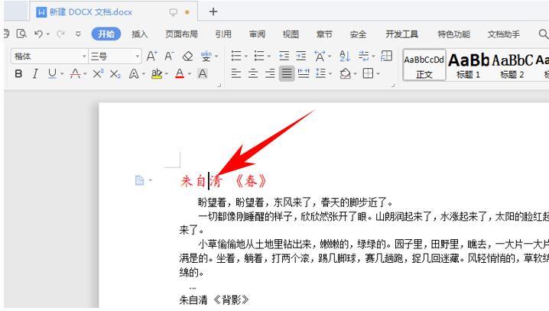Toggle character shading

coord(203,74)
